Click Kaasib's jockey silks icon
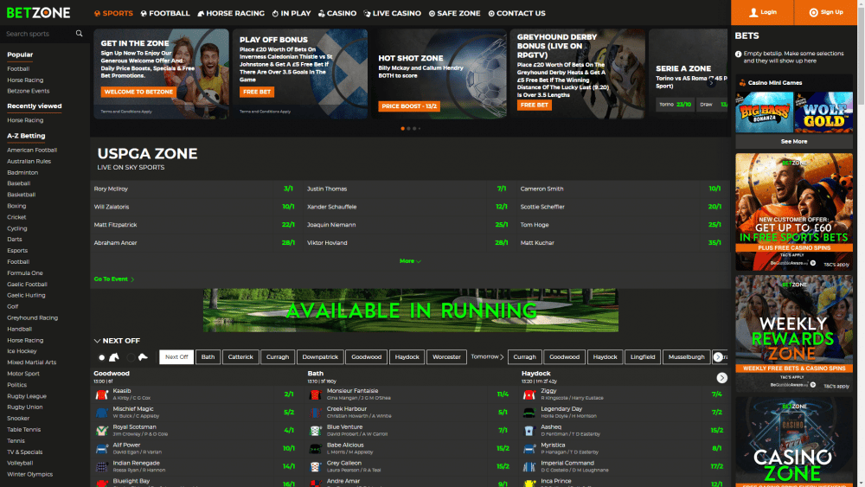This screenshot has width=865, height=487. coord(101,394)
